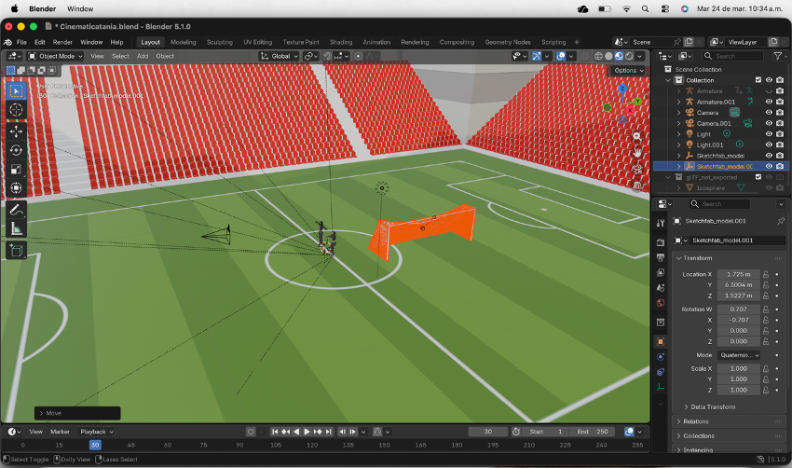Select the Annotate tool
The height and width of the screenshot is (468, 792).
(16, 210)
